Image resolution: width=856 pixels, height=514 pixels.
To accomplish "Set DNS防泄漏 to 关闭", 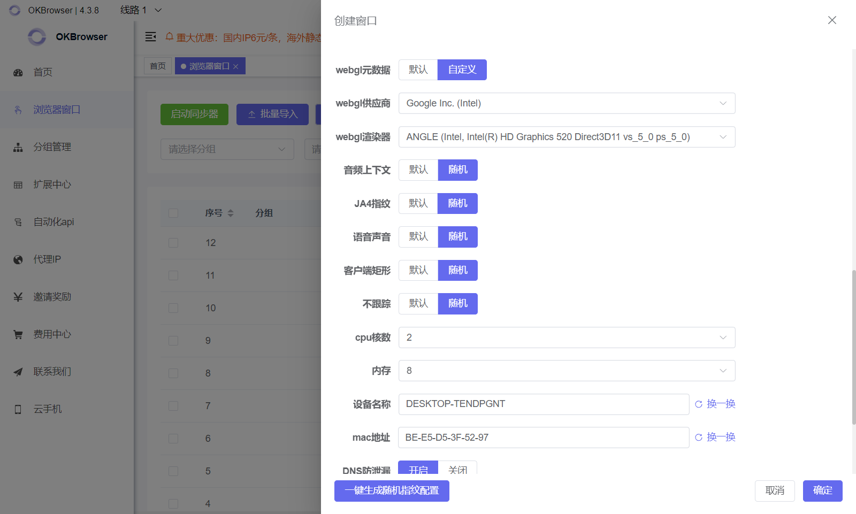I will pos(458,470).
